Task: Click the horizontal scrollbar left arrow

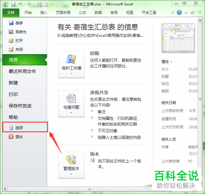Action: tap(5, 189)
